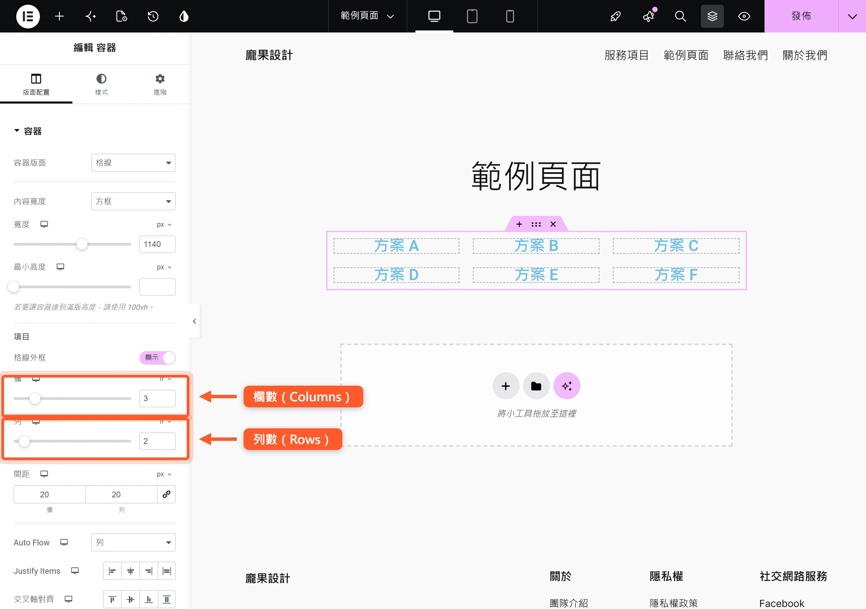Screen dimensions: 866x609
Task: Add container using handle plus icon
Action: click(519, 224)
